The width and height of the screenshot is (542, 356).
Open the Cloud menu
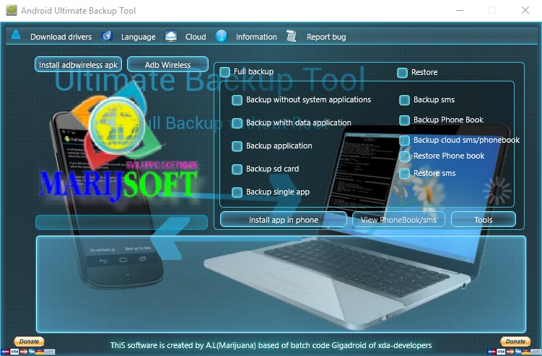coord(196,37)
